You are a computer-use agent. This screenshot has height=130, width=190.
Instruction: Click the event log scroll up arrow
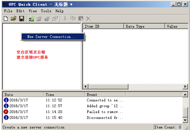pos(185,94)
